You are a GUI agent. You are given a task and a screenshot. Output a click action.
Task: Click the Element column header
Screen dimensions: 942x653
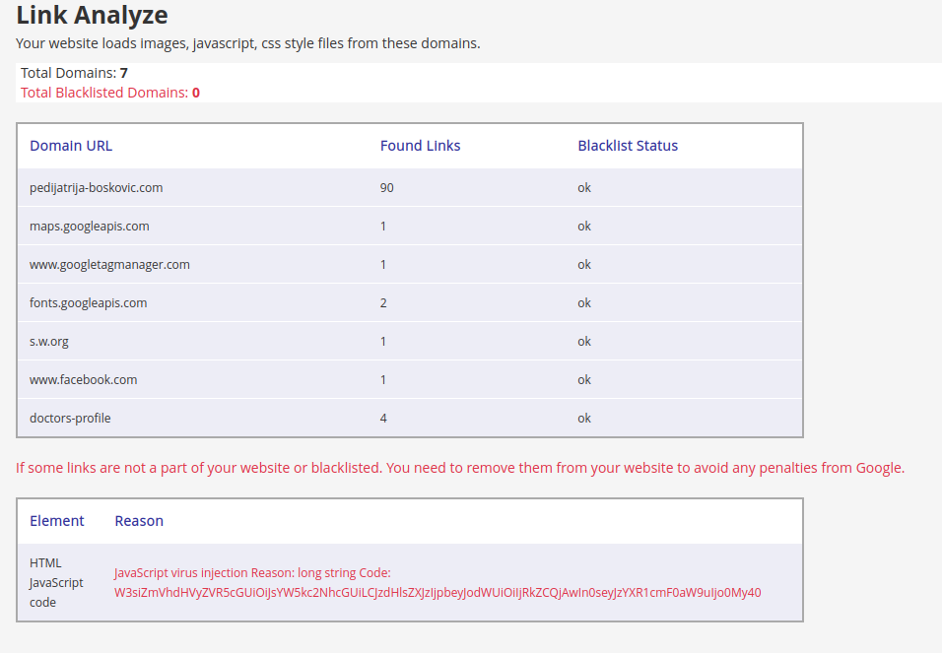coord(56,521)
